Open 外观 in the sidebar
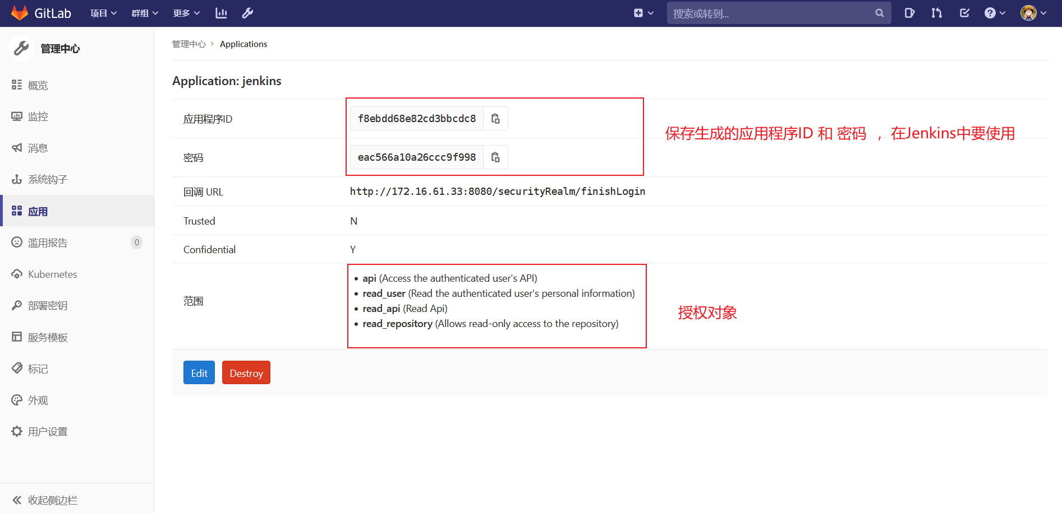Screen dimensions: 1062x513 77,400
